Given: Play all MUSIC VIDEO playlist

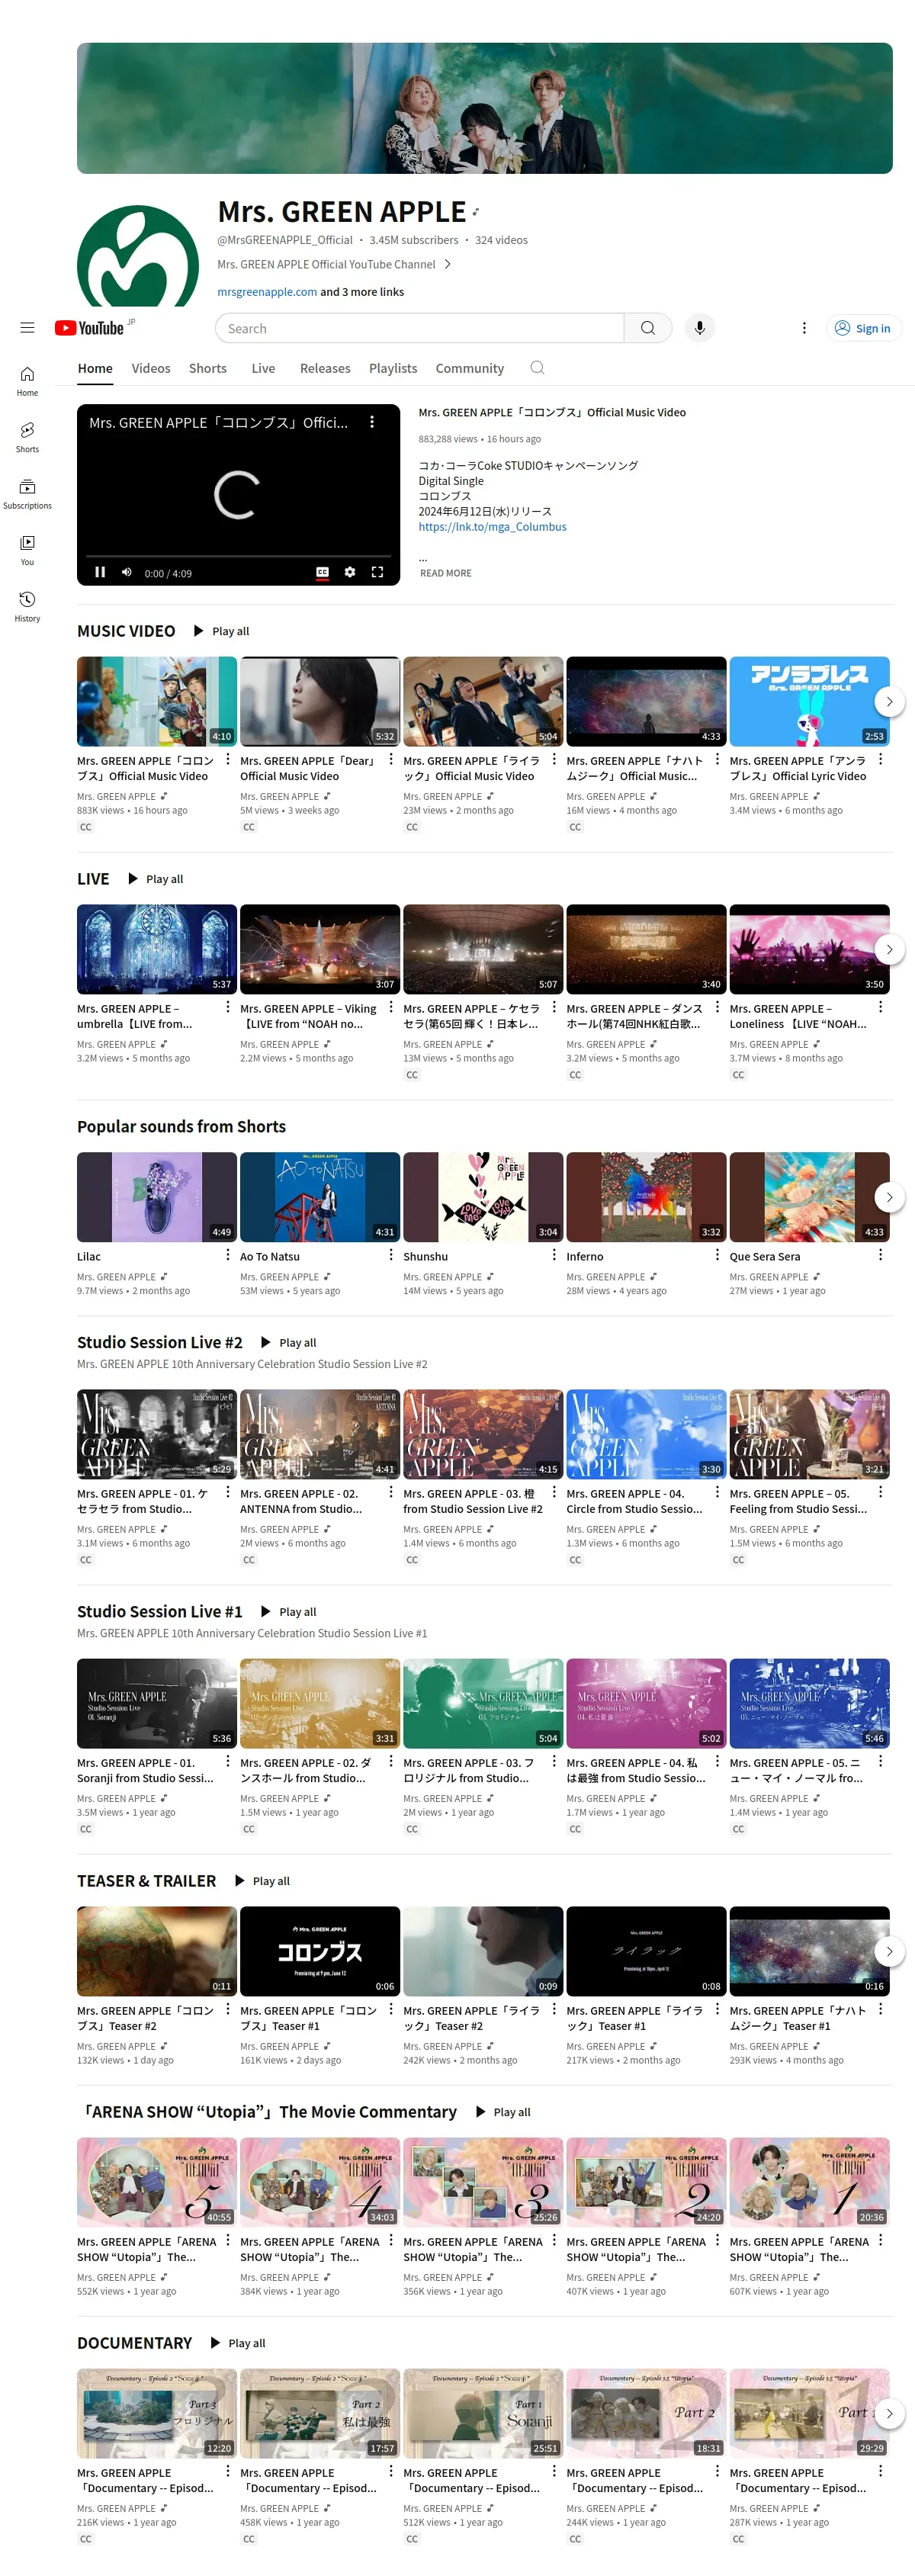Looking at the screenshot, I should (x=221, y=631).
